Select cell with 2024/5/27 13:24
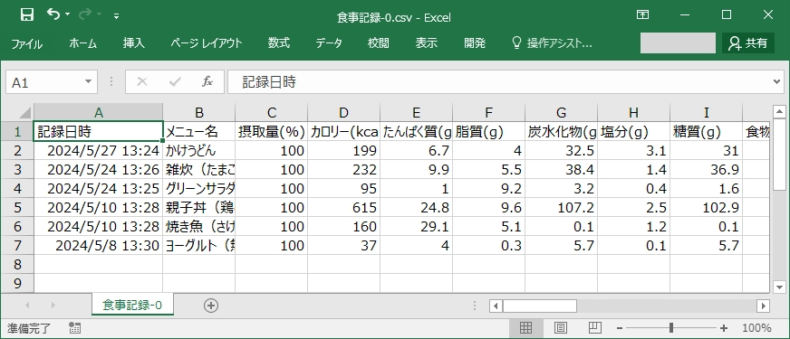 coord(99,150)
